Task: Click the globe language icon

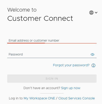Action: pos(91,13)
